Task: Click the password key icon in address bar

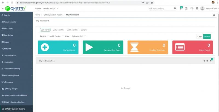Action: pyautogui.click(x=143, y=2)
